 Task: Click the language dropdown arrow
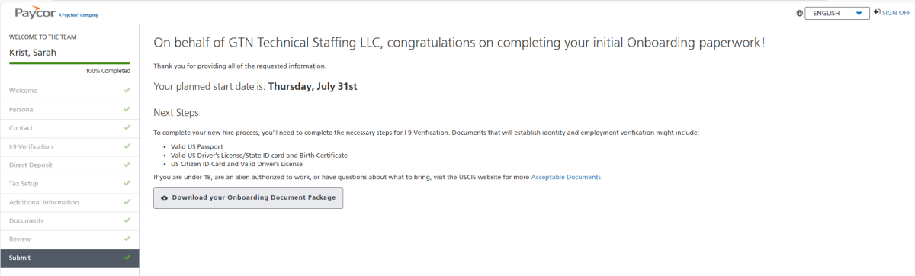pos(859,13)
